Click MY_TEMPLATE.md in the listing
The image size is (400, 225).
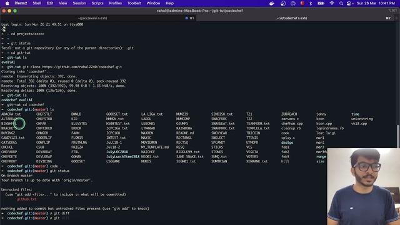point(155,147)
